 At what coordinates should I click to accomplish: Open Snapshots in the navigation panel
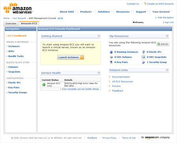[x=14, y=72]
